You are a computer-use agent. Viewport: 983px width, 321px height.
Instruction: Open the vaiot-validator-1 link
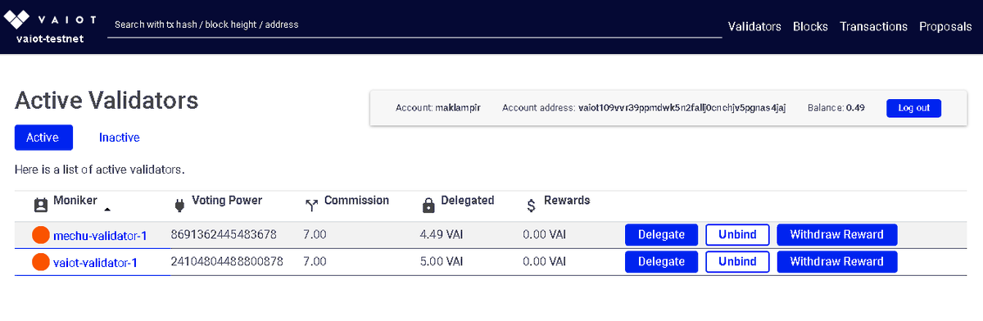(95, 263)
